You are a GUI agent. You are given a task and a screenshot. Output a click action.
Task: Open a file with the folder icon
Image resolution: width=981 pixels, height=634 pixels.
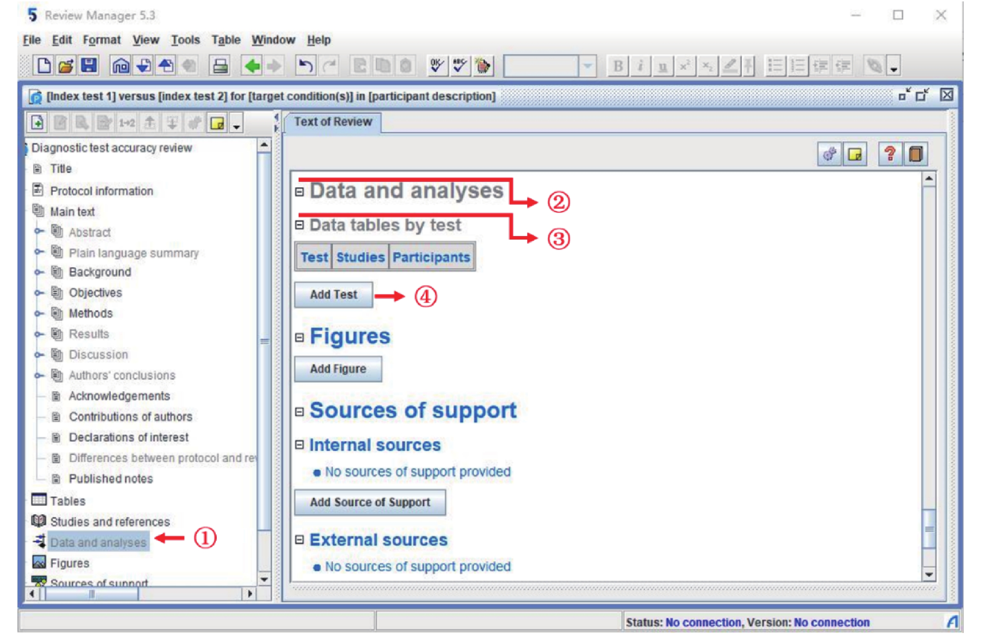coord(65,66)
